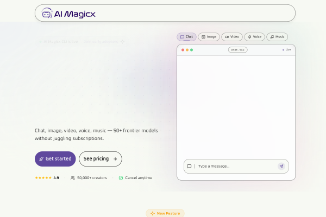Click the 4.9 rating text
The width and height of the screenshot is (326, 217).
pos(56,178)
